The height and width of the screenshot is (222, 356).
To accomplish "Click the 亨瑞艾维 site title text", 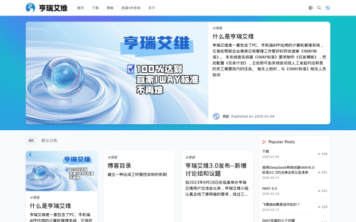I will pos(53,8).
